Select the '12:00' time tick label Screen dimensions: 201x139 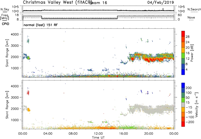coord(98,134)
